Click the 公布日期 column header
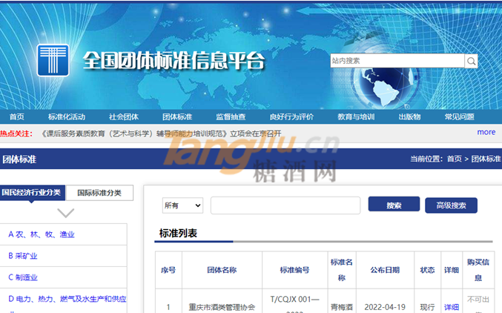Screen dimensions: 502x313 pos(385,270)
